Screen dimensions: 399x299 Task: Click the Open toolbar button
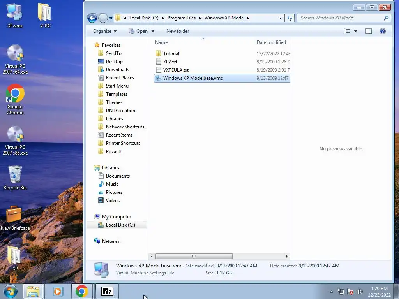(138, 31)
